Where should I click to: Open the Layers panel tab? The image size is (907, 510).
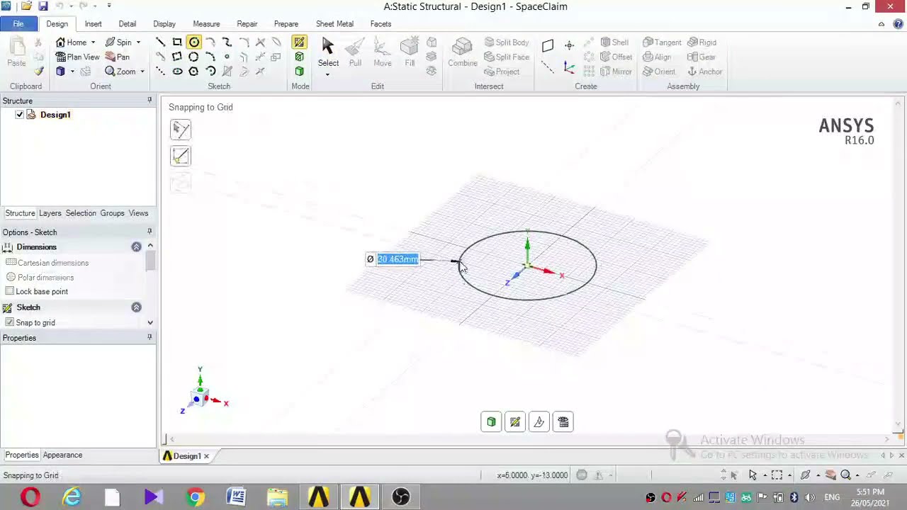click(50, 213)
